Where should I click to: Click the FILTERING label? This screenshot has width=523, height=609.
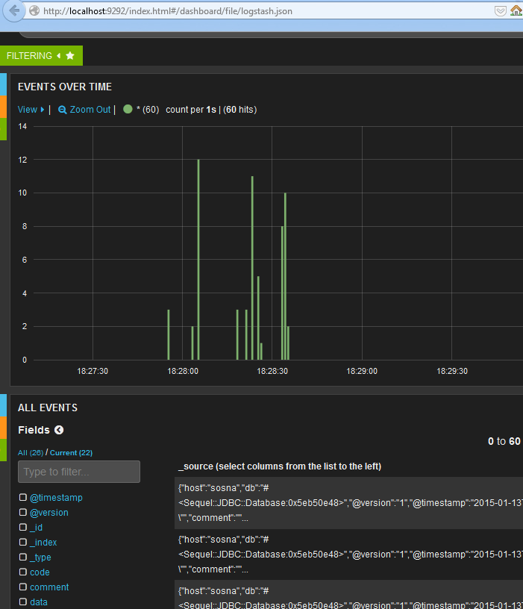(x=29, y=56)
